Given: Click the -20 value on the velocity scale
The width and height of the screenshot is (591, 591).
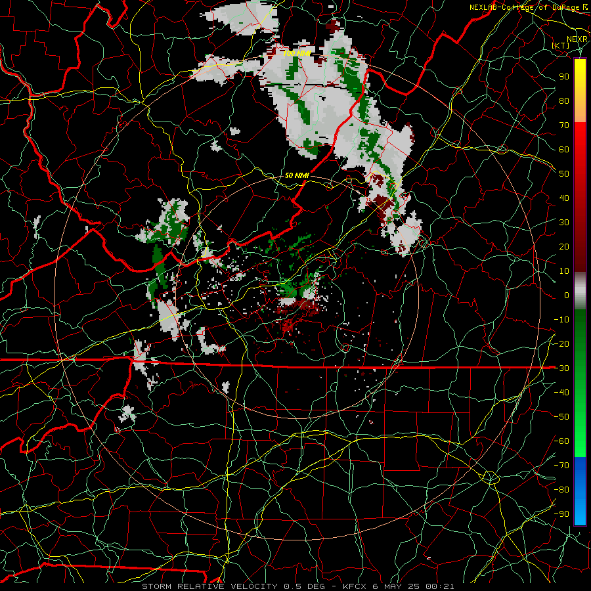Looking at the screenshot, I should pos(561,344).
